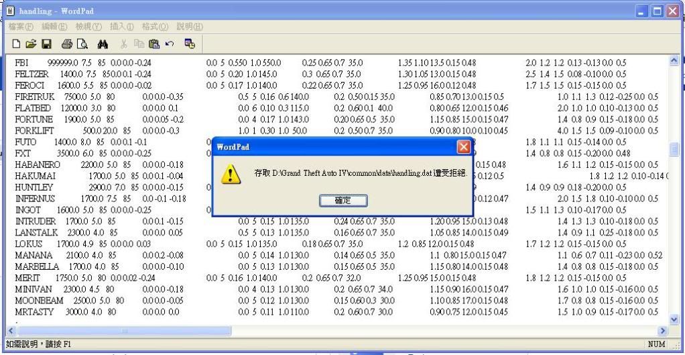Click the Save floppy disk icon
Viewport: 685px width, 355px height.
(46, 43)
